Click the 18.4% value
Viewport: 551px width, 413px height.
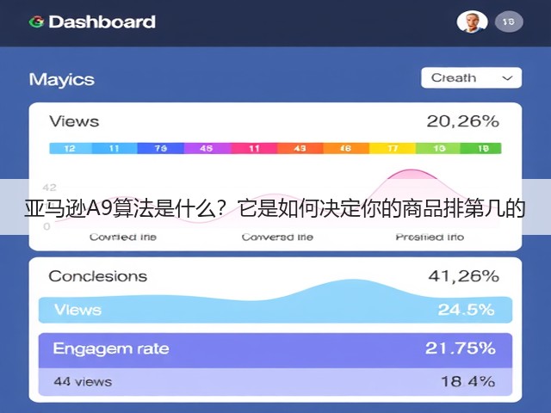tap(468, 381)
